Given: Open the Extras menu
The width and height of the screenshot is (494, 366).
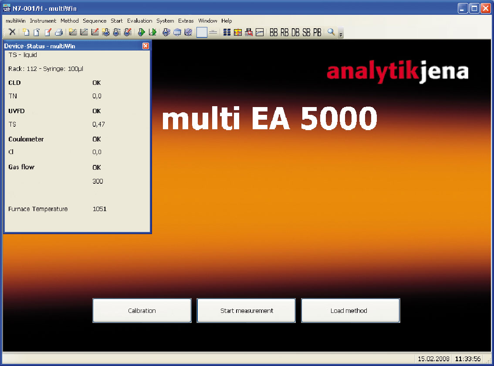Looking at the screenshot, I should pyautogui.click(x=186, y=21).
